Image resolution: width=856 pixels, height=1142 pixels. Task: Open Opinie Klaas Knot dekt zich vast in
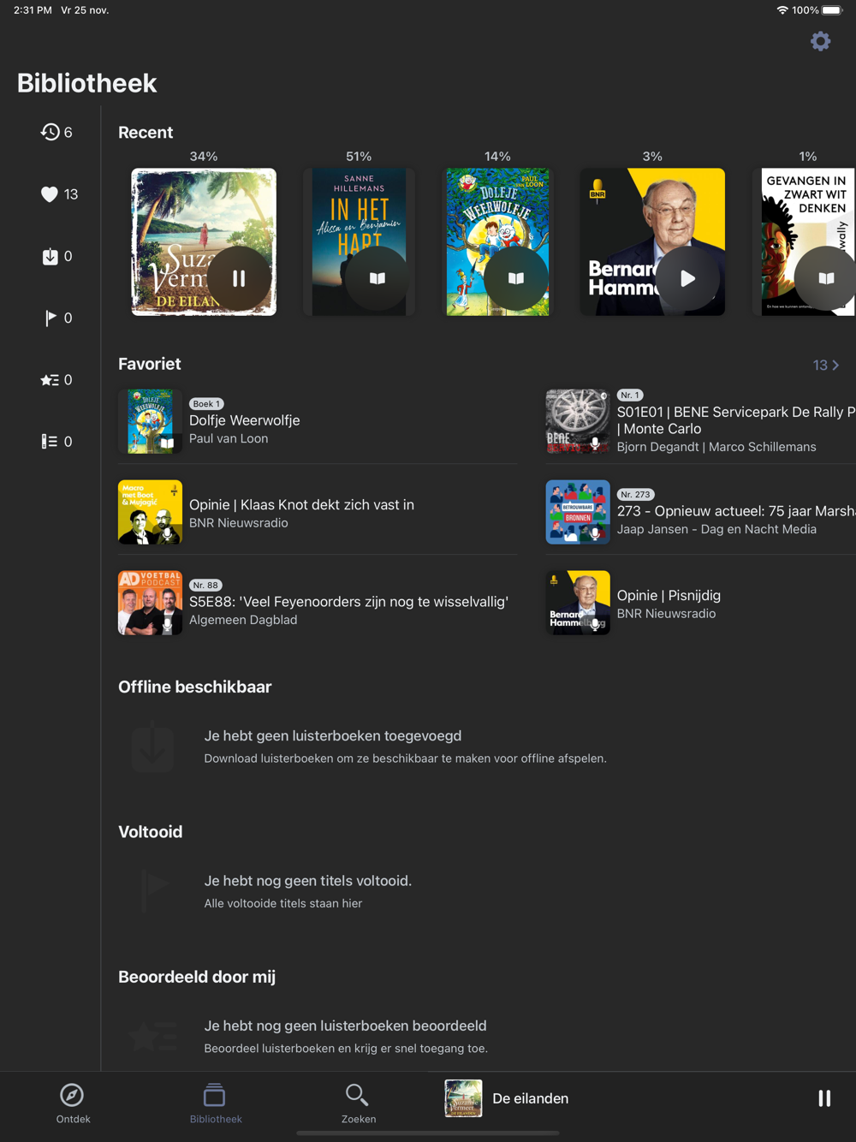pyautogui.click(x=301, y=504)
